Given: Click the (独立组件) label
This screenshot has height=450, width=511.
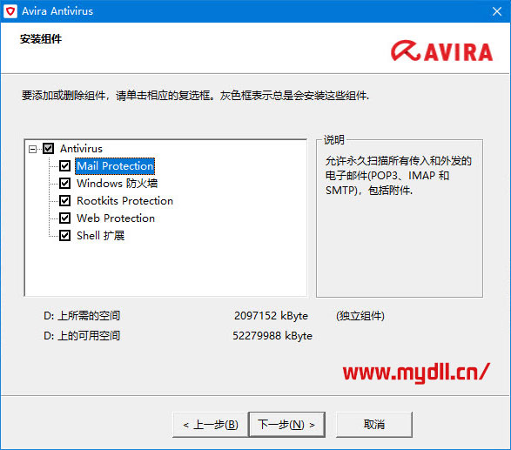Looking at the screenshot, I should coord(360,316).
